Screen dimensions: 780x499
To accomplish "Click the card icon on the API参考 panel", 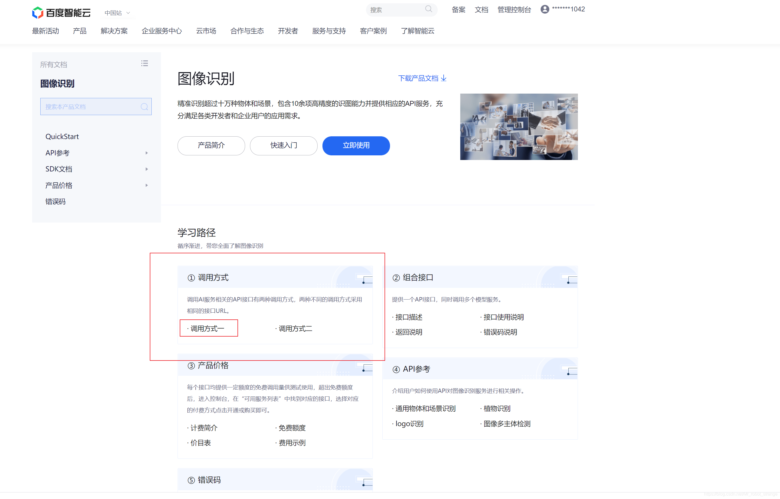I will click(569, 370).
